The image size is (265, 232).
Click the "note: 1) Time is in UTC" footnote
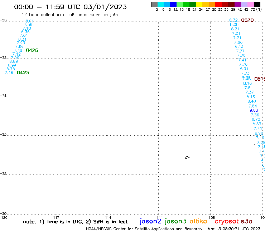[53, 222]
